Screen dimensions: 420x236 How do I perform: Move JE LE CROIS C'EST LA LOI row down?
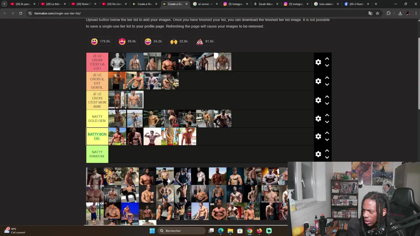[327, 66]
